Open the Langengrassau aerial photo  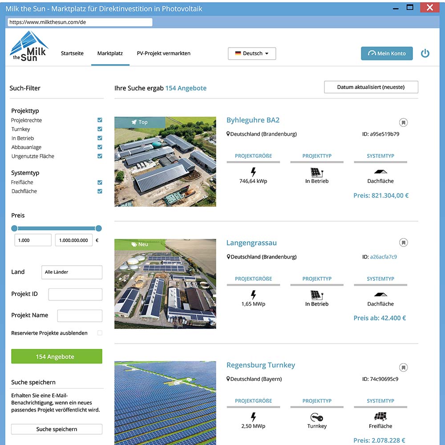[x=165, y=284]
